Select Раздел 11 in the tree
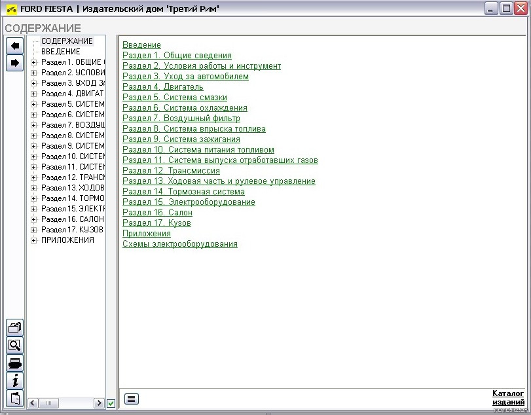Screen dimensions: 531x415 pos(73,167)
